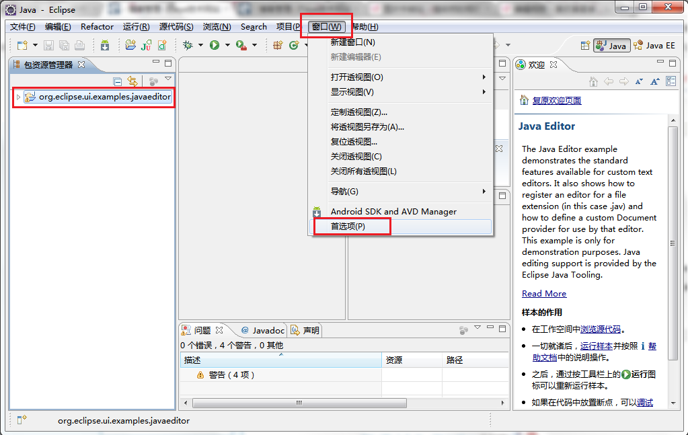Open the 文件(F) menu

(x=22, y=27)
